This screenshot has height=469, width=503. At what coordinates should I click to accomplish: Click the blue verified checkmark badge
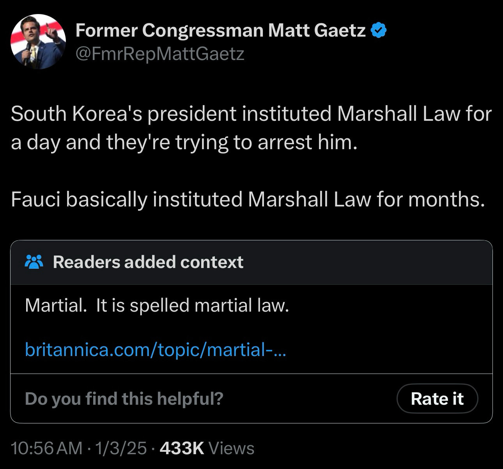(378, 30)
